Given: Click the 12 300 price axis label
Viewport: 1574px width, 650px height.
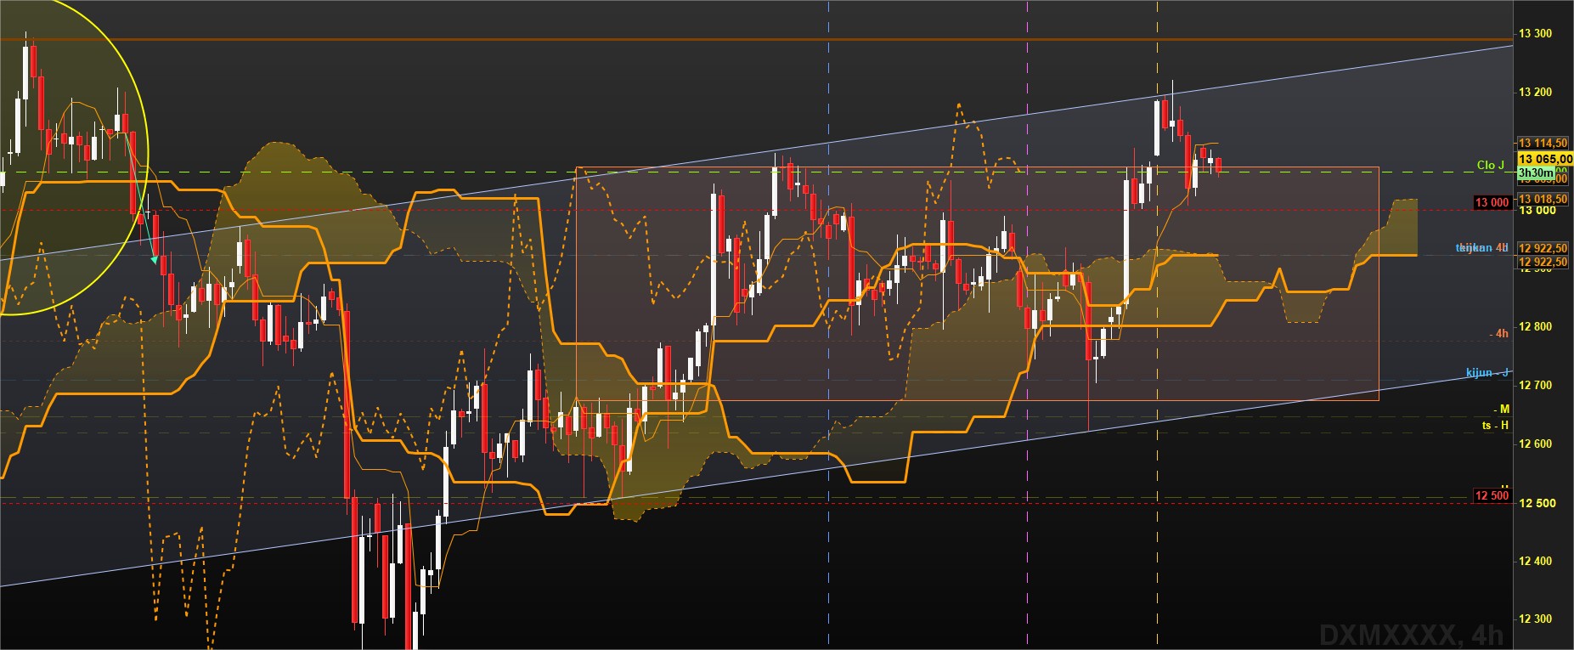Looking at the screenshot, I should (x=1535, y=619).
